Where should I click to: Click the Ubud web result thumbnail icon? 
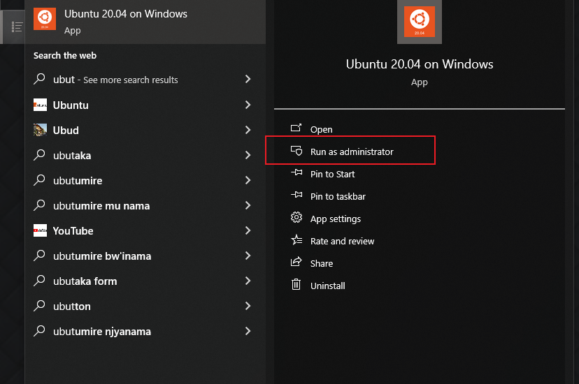(41, 130)
